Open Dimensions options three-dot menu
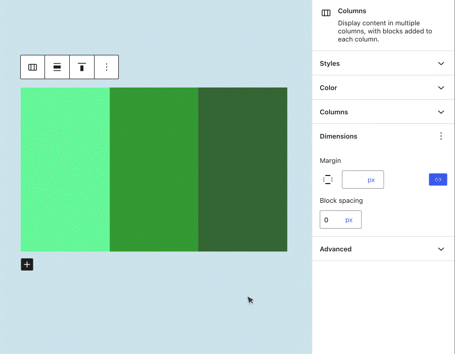Screen dimensions: 455x354 click(x=441, y=136)
